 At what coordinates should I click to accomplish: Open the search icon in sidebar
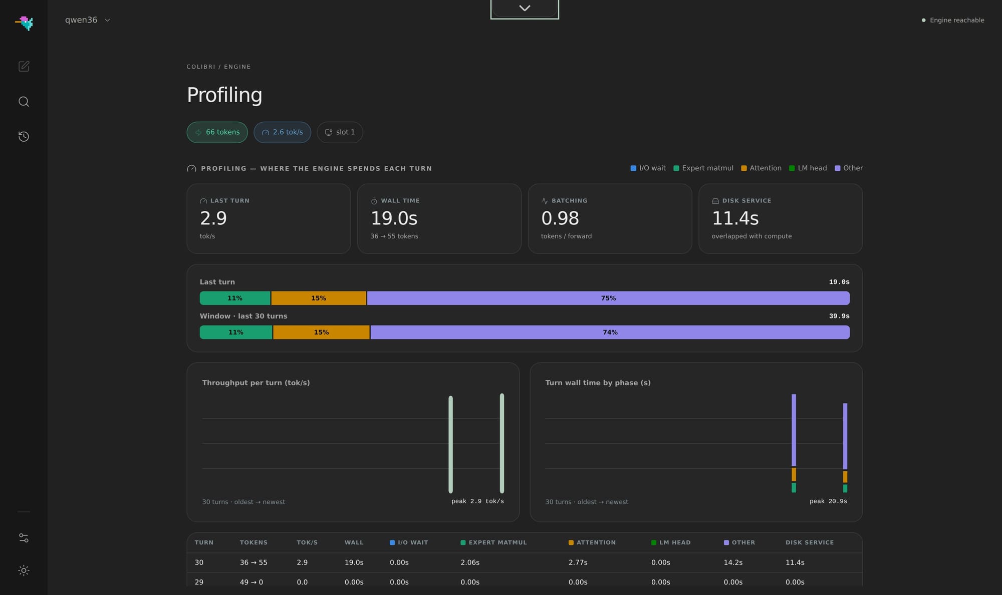point(24,102)
